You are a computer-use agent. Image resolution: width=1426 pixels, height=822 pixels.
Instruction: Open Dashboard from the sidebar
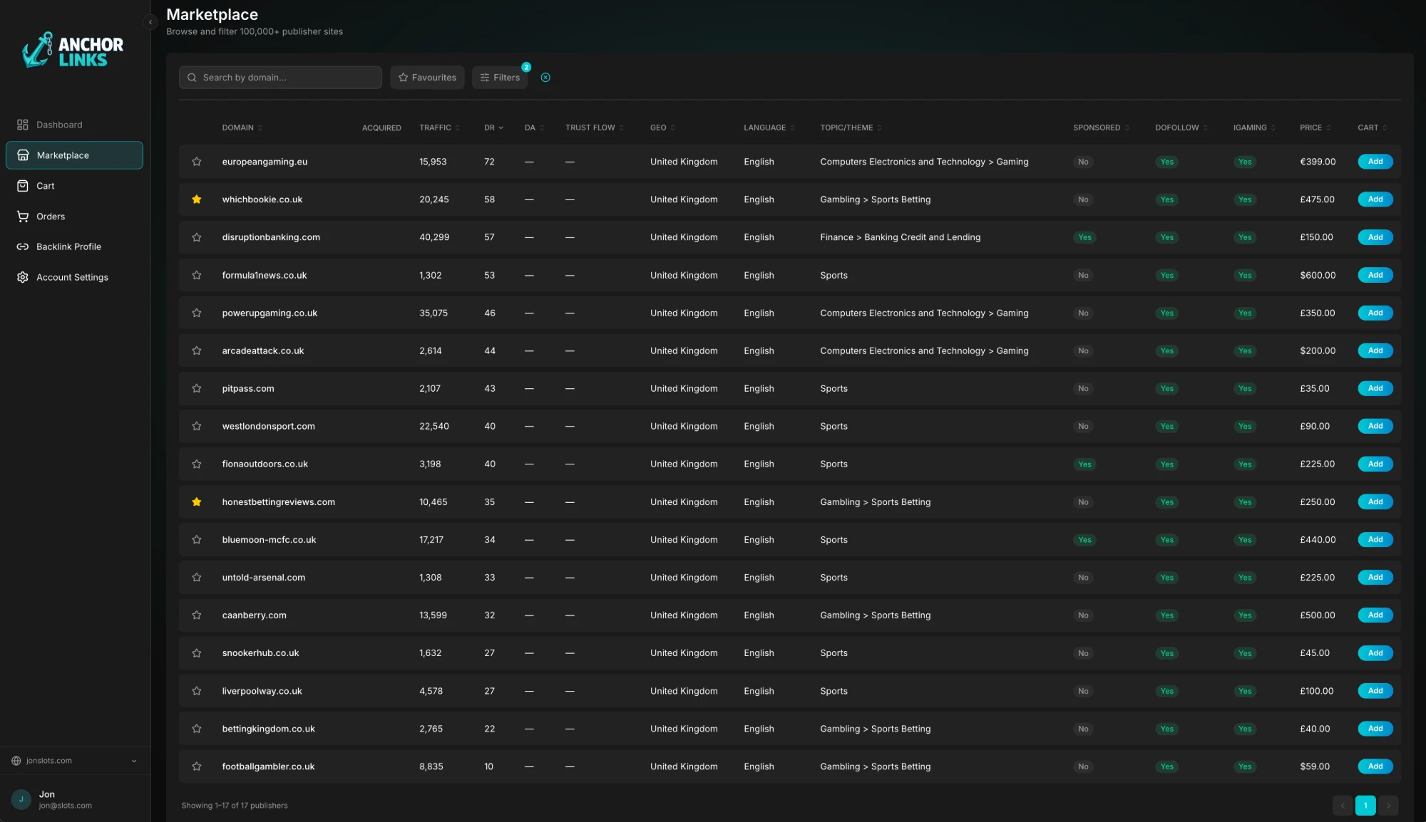(74, 125)
